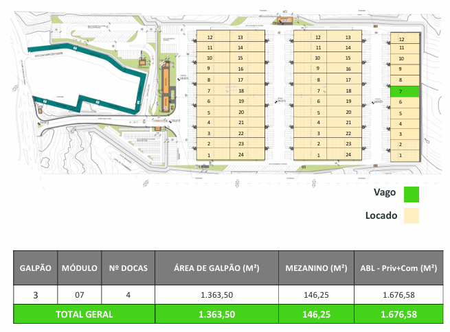Click 1.676,58 in the green total row

pyautogui.click(x=398, y=314)
